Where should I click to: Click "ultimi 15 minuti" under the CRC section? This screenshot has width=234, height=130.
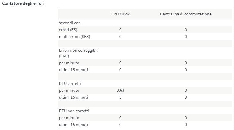(x=74, y=70)
